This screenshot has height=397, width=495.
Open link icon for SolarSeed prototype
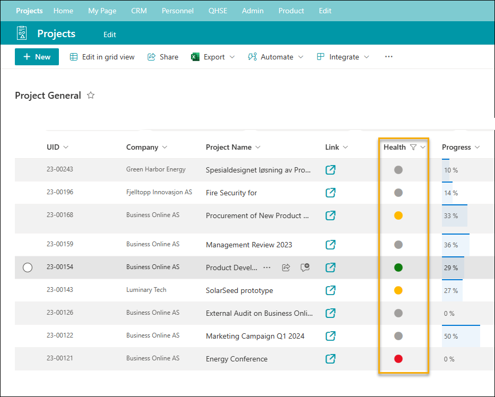click(330, 290)
